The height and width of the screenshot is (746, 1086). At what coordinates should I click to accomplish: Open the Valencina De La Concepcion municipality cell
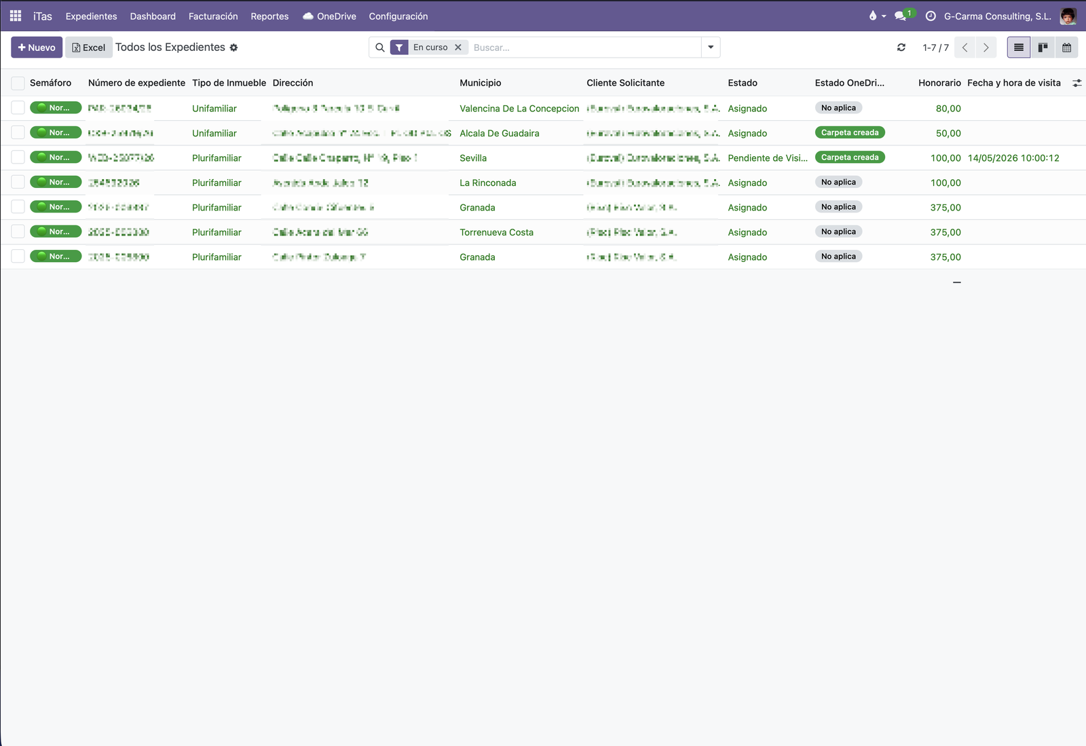point(519,109)
